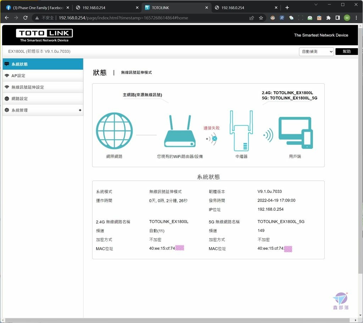Click the browser forward arrow
This screenshot has width=363, height=323.
pyautogui.click(x=16, y=18)
